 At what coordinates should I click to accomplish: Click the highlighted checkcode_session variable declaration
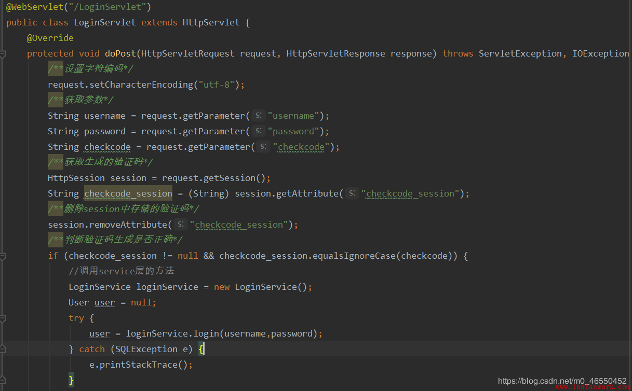point(128,193)
